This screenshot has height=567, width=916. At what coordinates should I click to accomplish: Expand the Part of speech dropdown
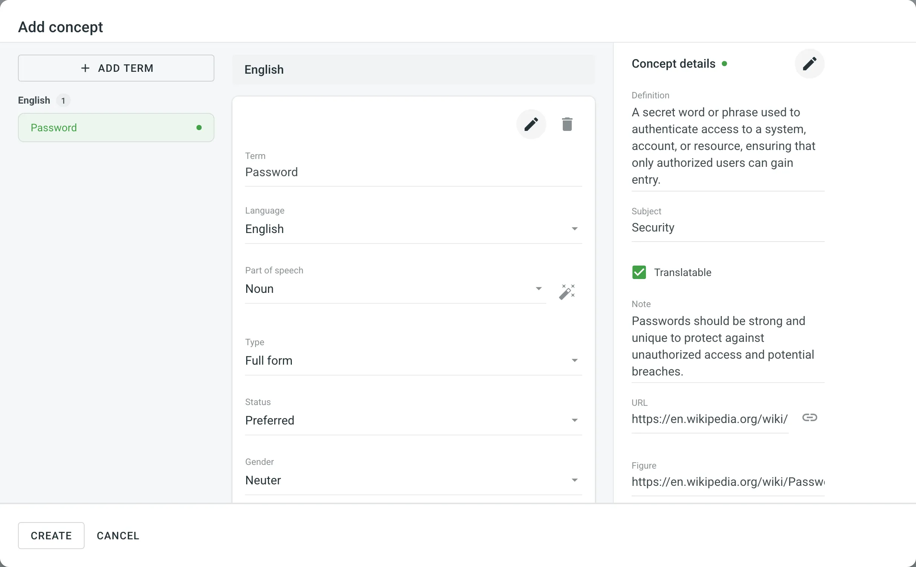(539, 289)
